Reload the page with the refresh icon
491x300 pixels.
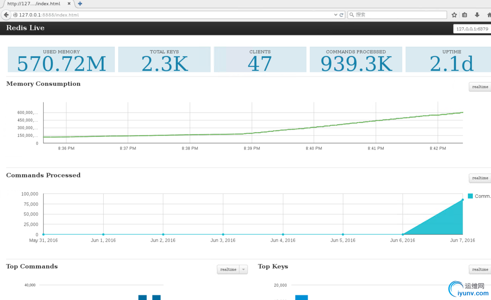[342, 15]
